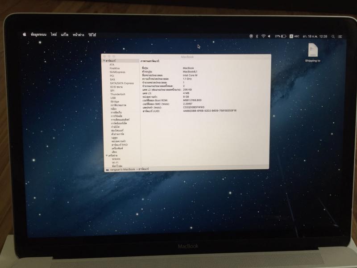Select the ฮาร์ดแวร์ category header in sidebar

point(111,61)
